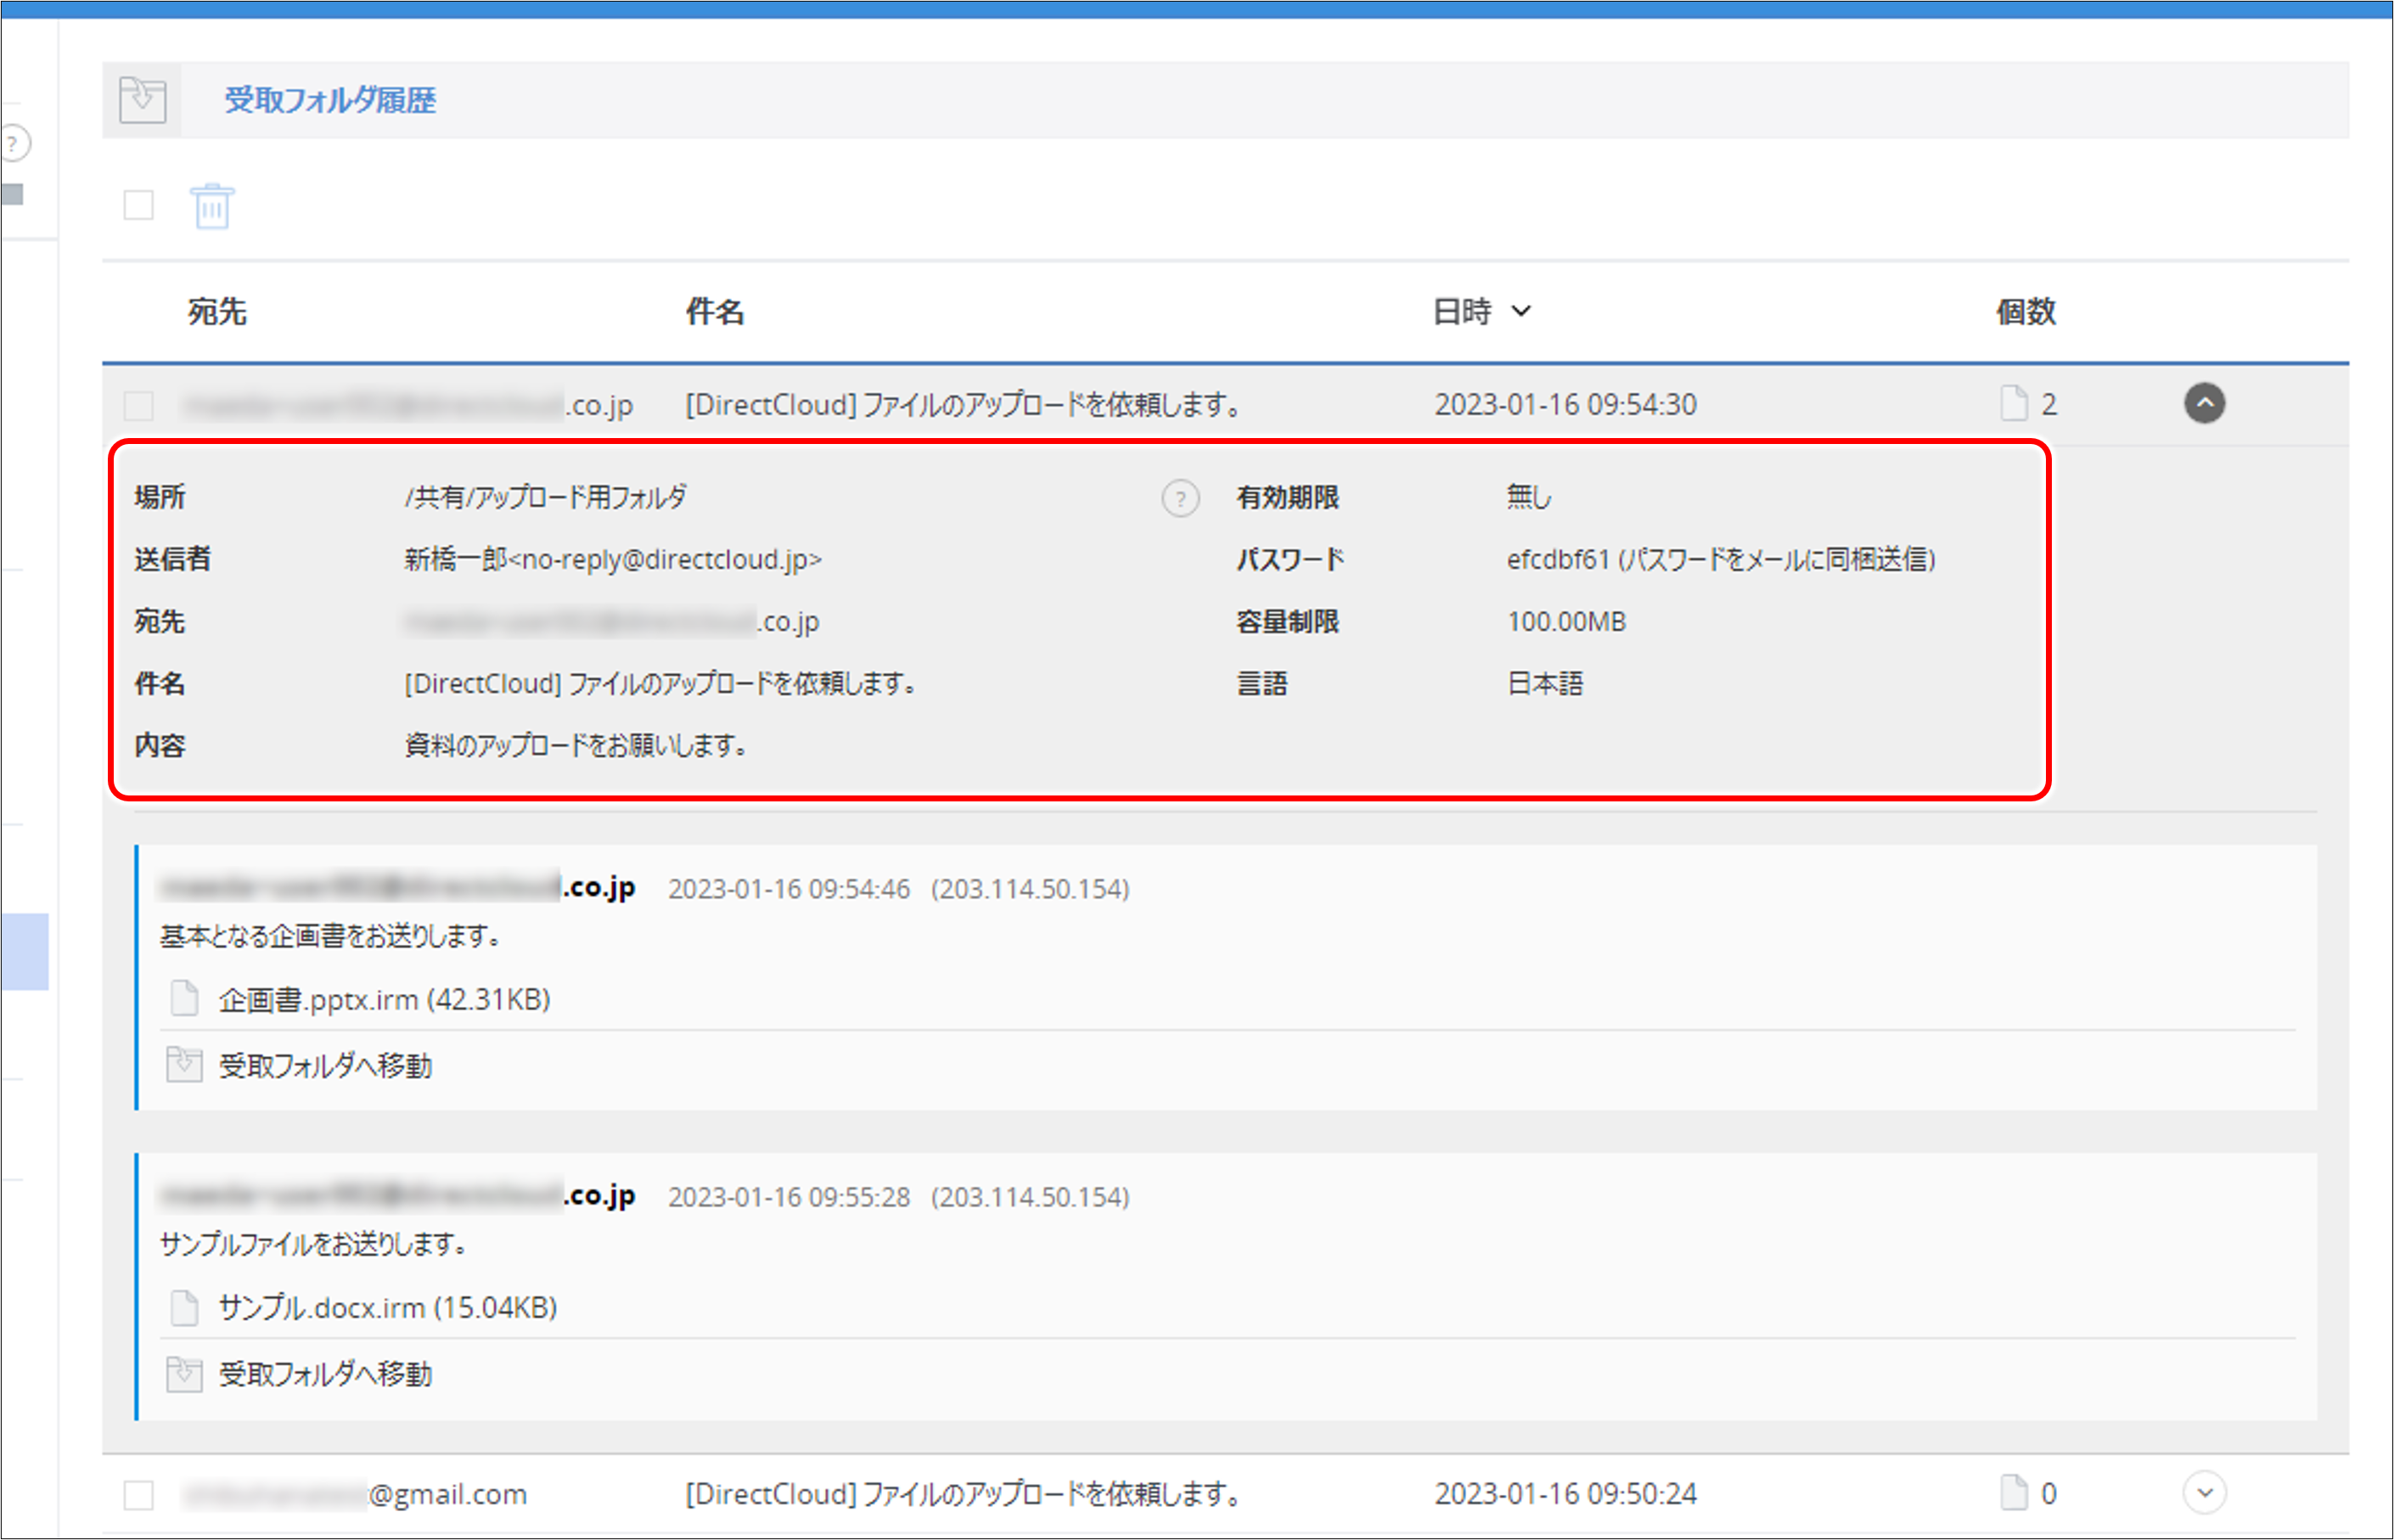
Task: Click the folder icon for second 受取フォルダへ移動
Action: (x=184, y=1374)
